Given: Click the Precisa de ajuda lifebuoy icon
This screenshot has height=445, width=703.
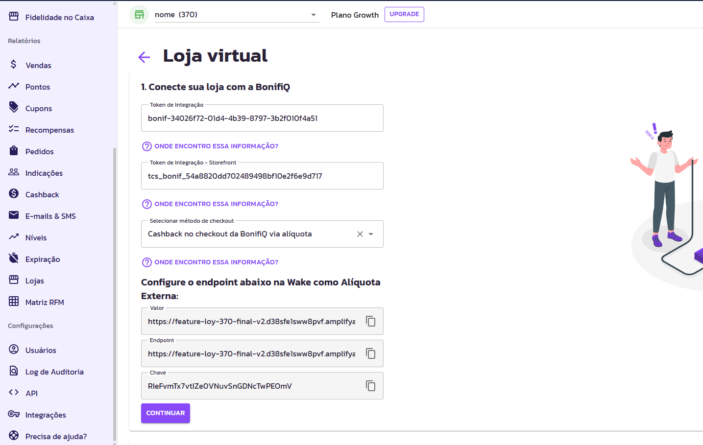Looking at the screenshot, I should (x=14, y=436).
